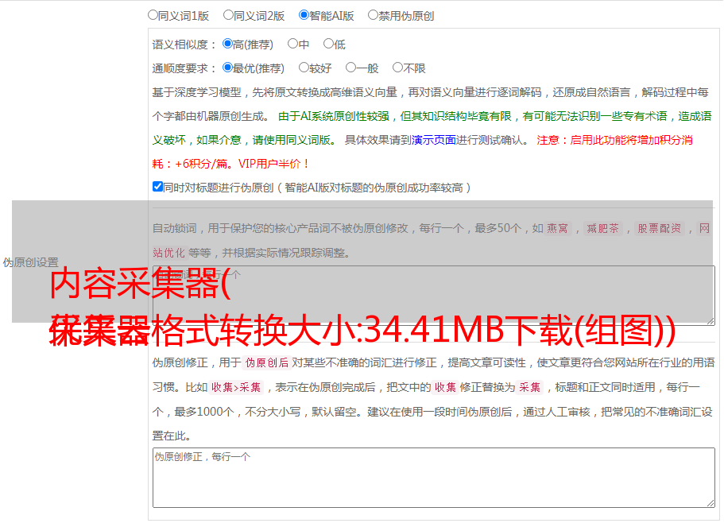The image size is (724, 523).
Task: Select 禁用伪原创 radio option
Action: pos(373,15)
